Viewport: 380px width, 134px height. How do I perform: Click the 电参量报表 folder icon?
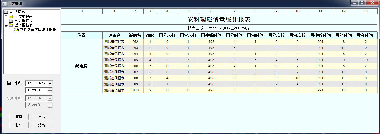tap(11, 21)
